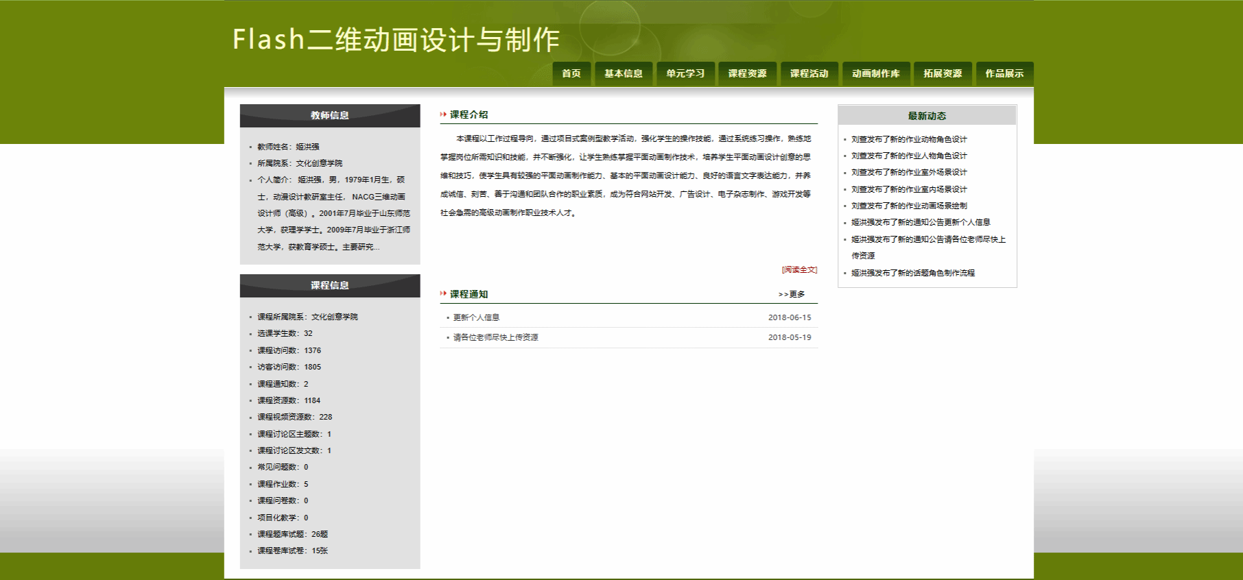This screenshot has width=1243, height=580.
Task: Click the 访客访问数：1805 row
Action: coord(289,367)
